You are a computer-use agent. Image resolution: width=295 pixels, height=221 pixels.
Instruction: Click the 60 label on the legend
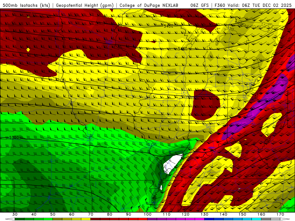point(72,214)
